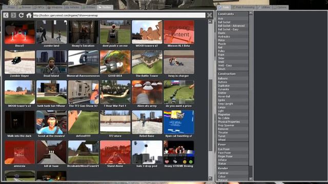Collapse the Constraints category header

[x=233, y=14]
